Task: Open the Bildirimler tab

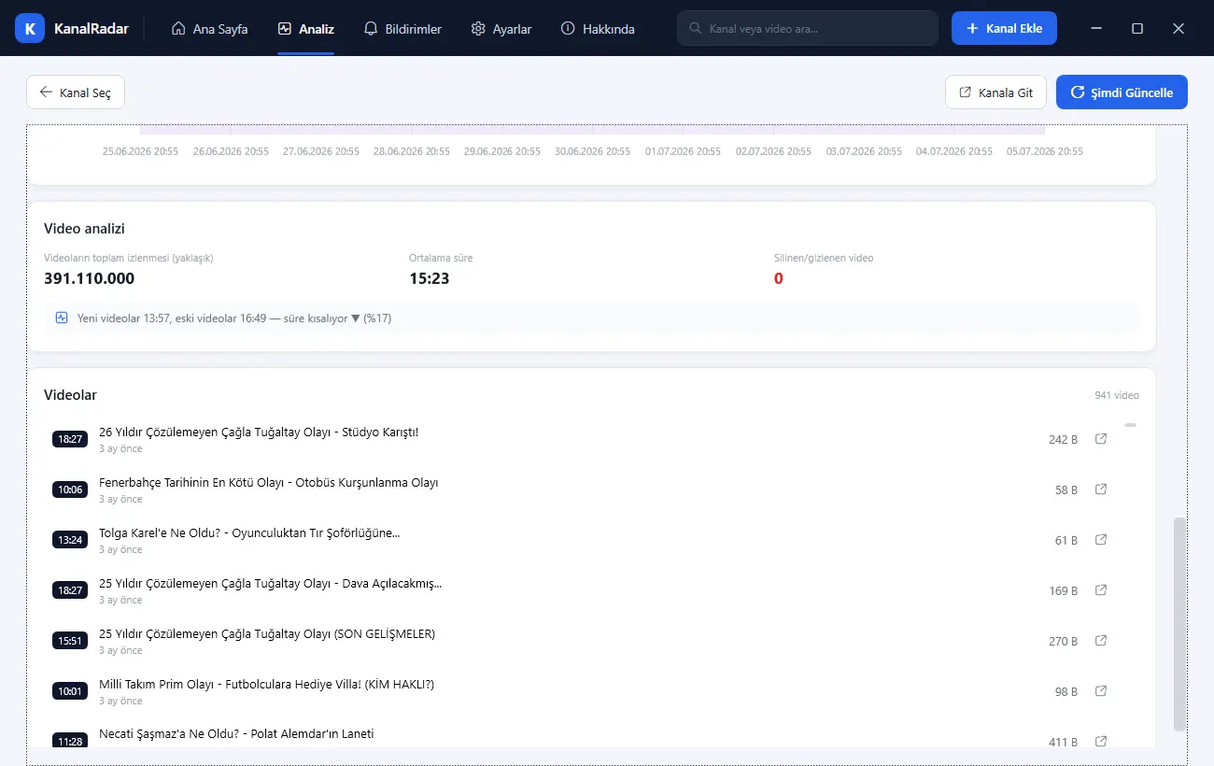Action: coord(402,29)
